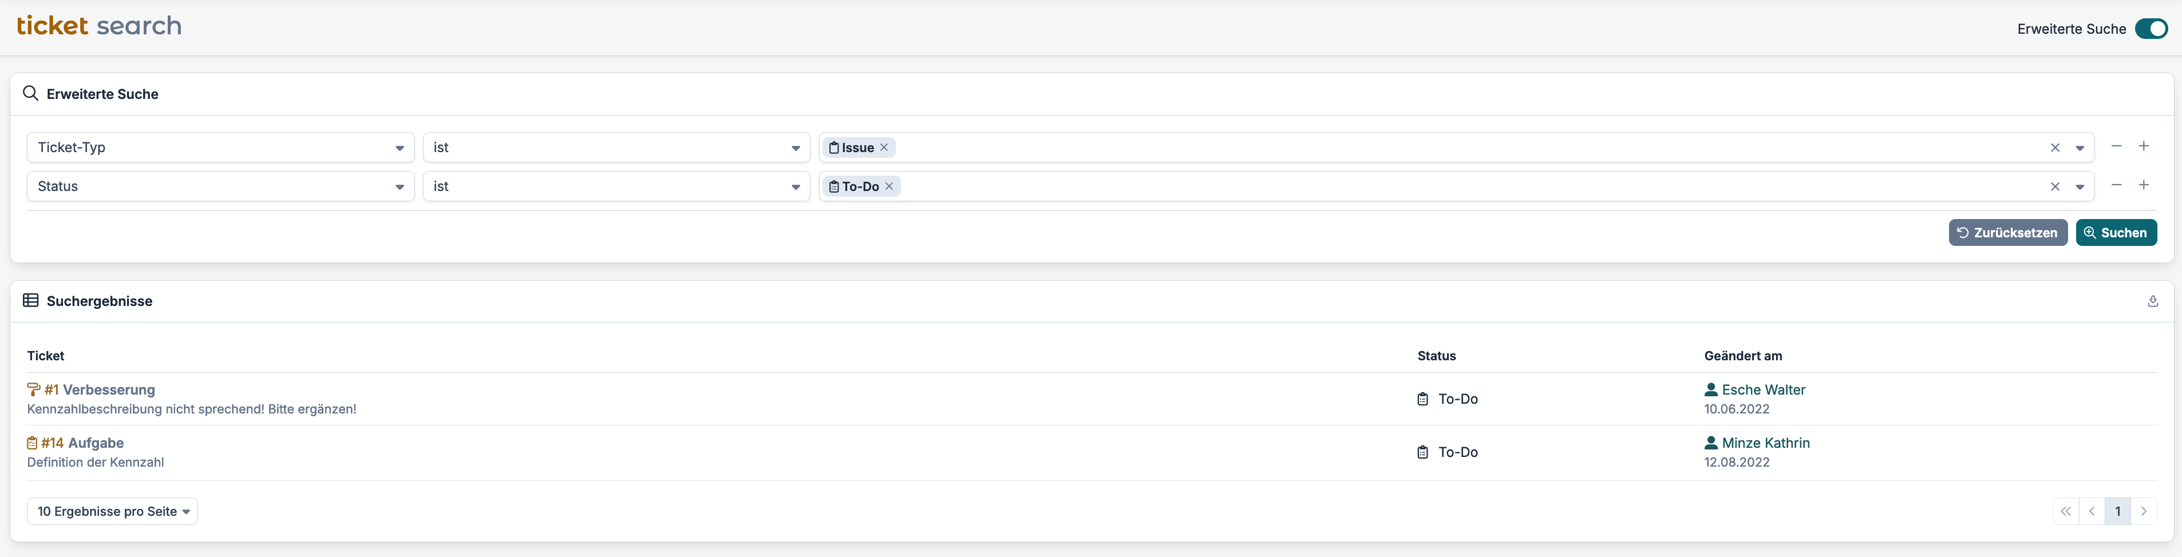The image size is (2182, 557).
Task: Add a filter row after Ticket-Typ with plus icon
Action: (2143, 146)
